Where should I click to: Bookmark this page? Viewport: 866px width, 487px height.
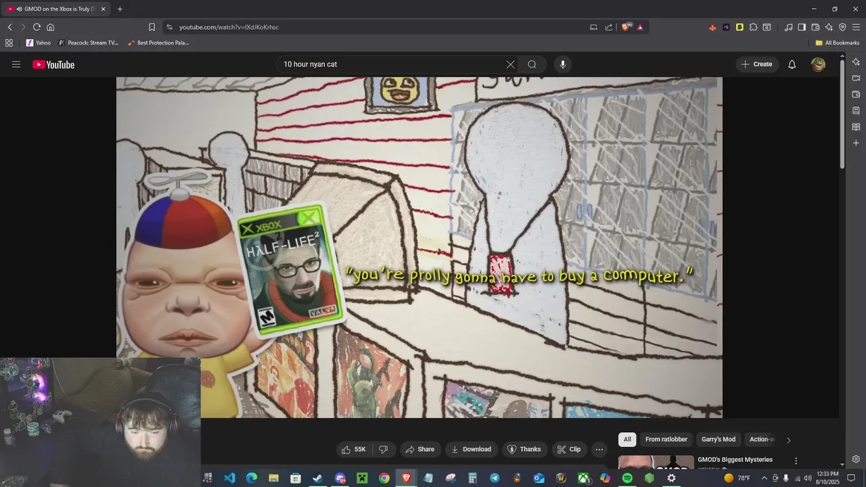coord(152,27)
